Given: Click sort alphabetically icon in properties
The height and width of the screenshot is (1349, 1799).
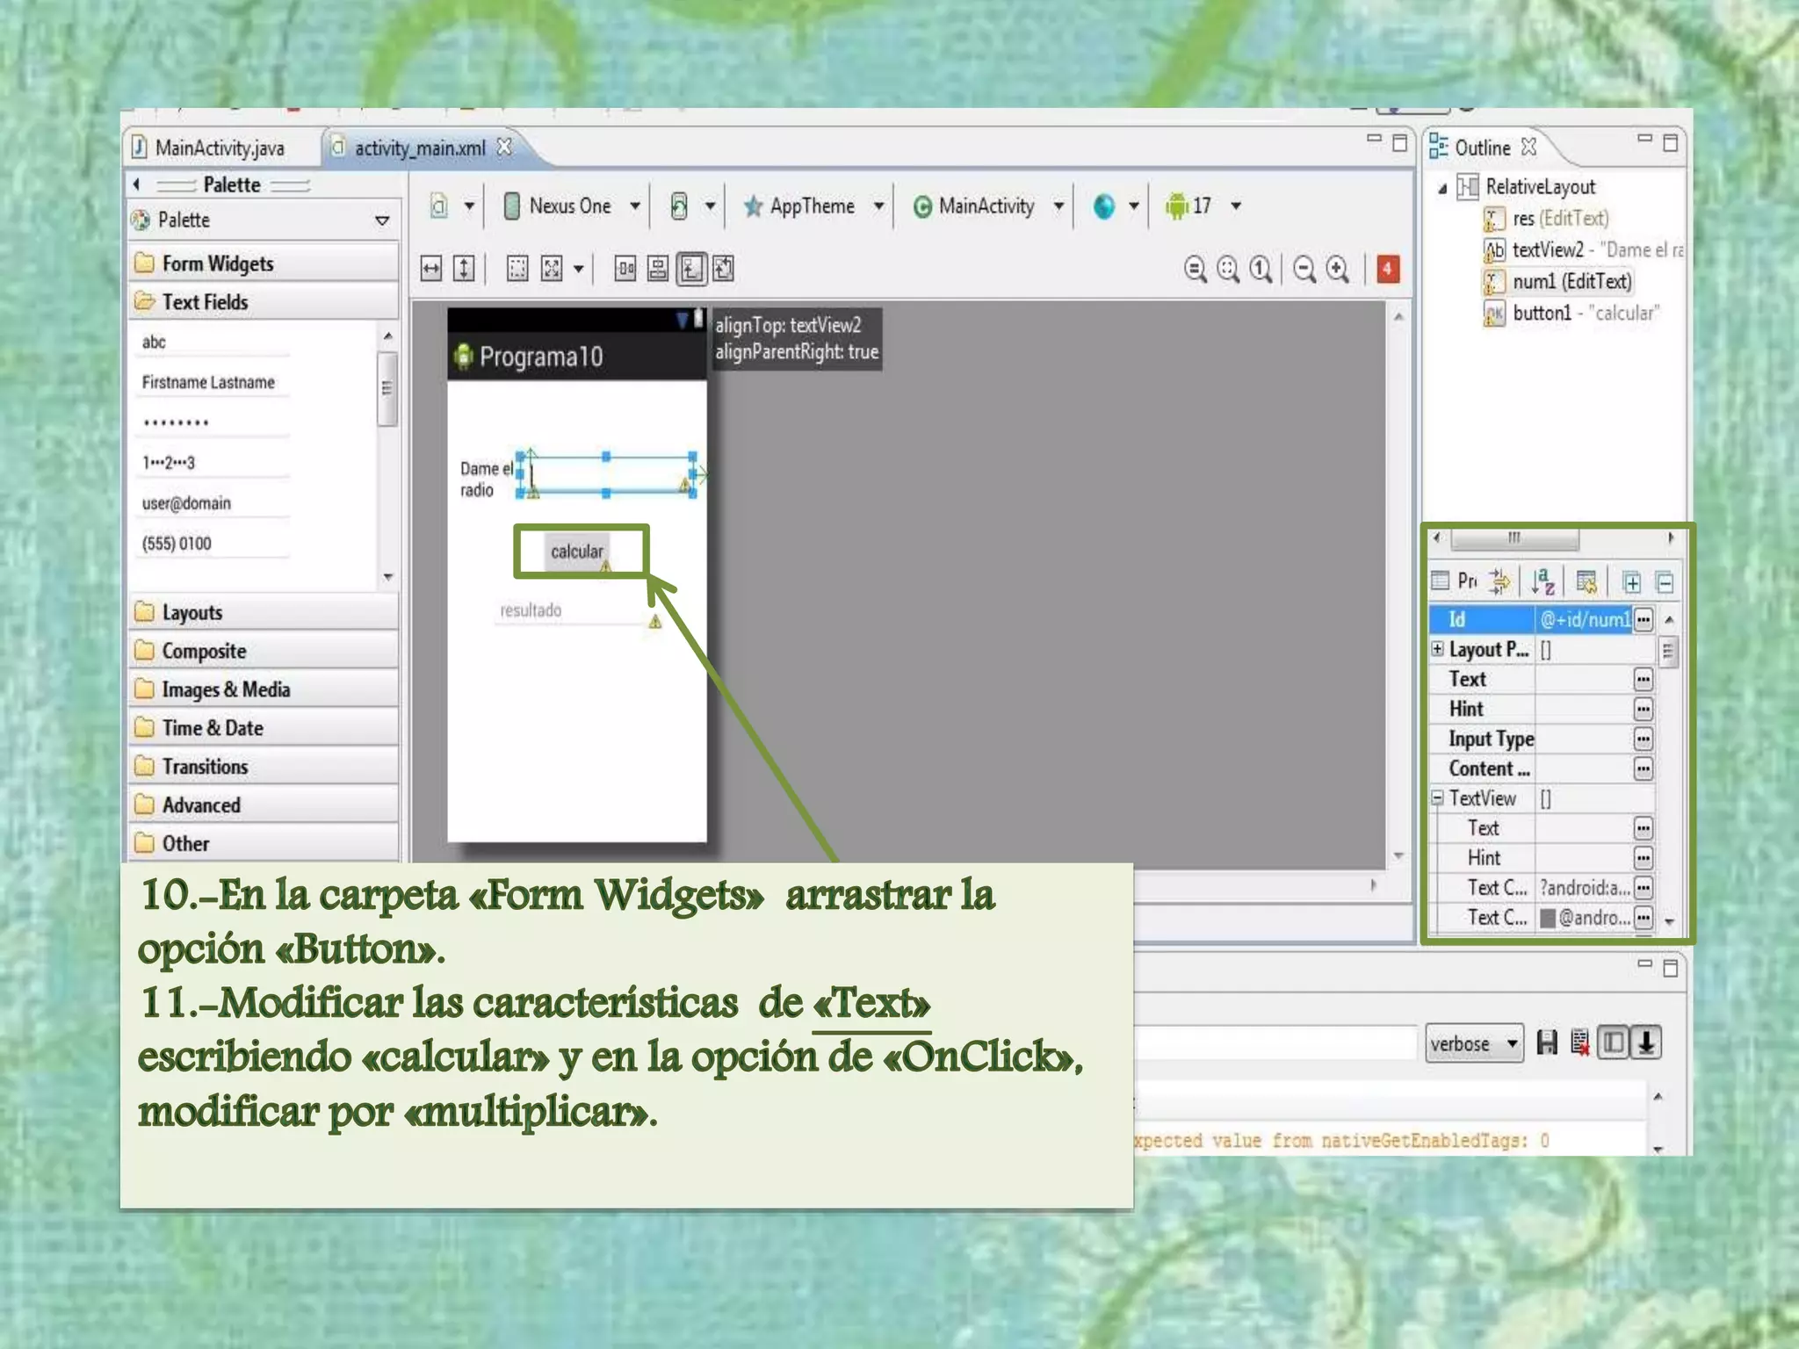Looking at the screenshot, I should click(1543, 581).
